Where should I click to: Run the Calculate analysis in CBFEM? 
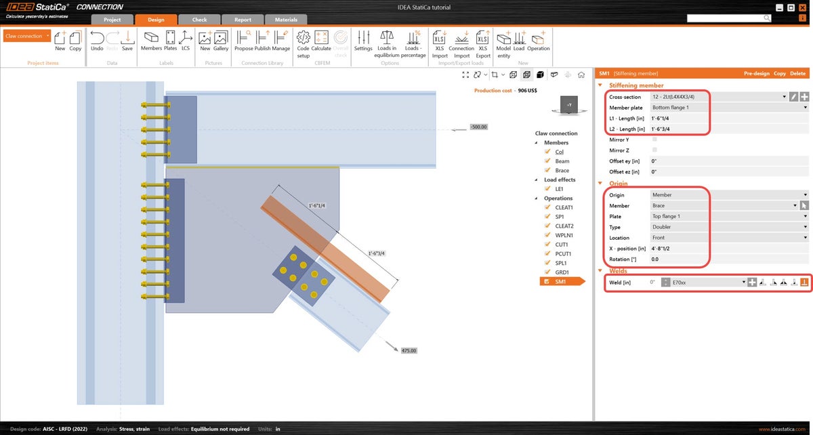coord(320,42)
